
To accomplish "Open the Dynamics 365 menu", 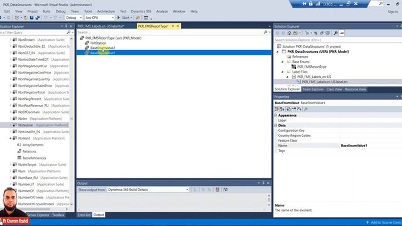I will pyautogui.click(x=141, y=11).
